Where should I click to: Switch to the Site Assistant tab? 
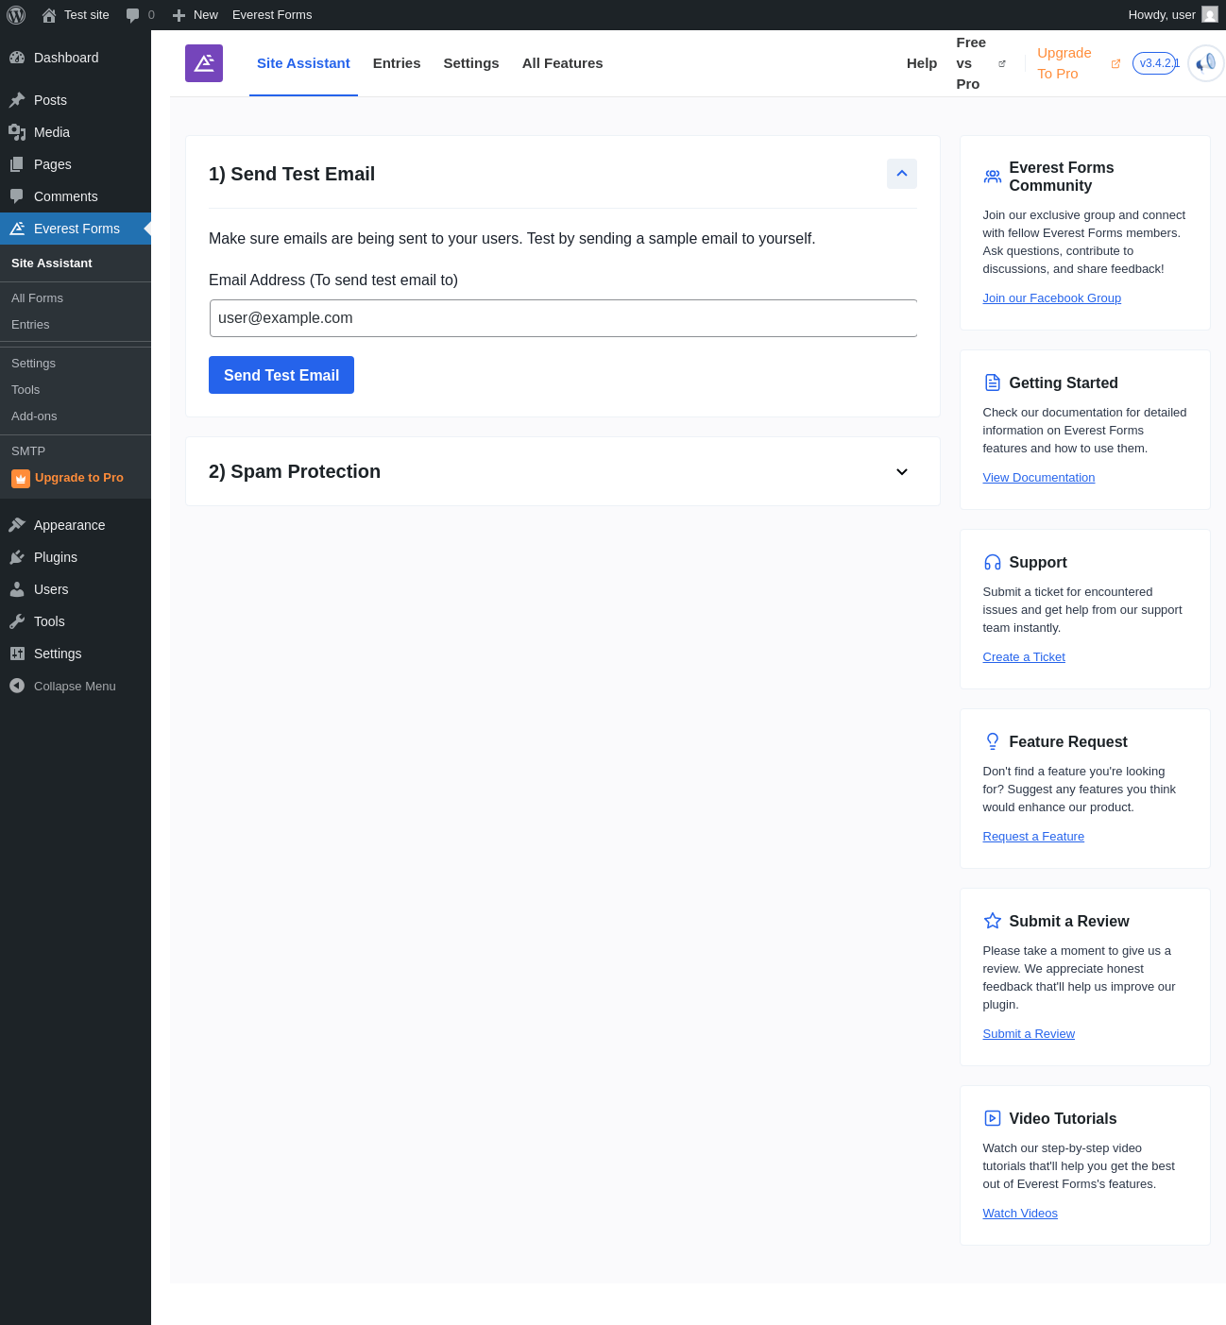coord(303,63)
